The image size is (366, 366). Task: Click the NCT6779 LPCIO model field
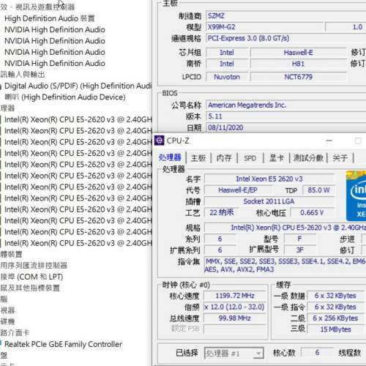(299, 77)
